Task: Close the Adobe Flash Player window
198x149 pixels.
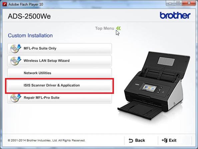Action: (x=189, y=3)
